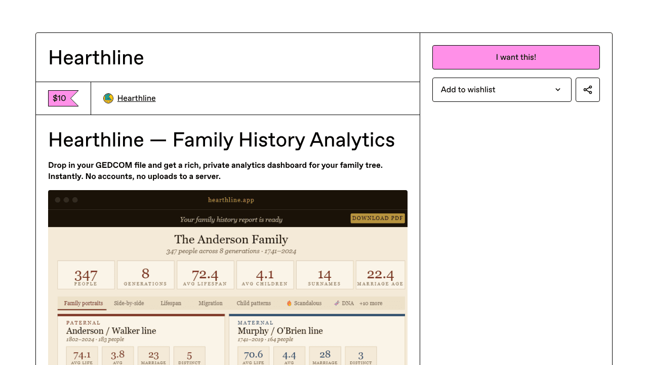Click the Murphy / O'Brien line heading
The image size is (648, 365).
click(x=280, y=331)
